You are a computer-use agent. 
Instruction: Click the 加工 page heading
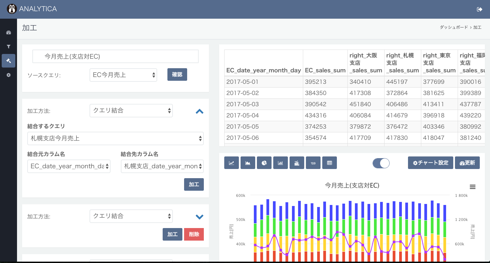[30, 28]
